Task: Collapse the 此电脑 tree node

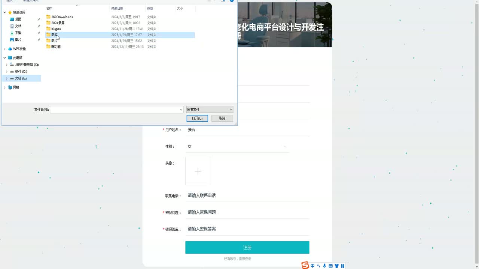Action: 5,58
